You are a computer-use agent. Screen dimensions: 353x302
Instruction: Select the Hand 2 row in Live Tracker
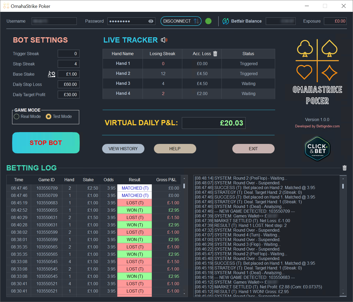tap(189, 74)
